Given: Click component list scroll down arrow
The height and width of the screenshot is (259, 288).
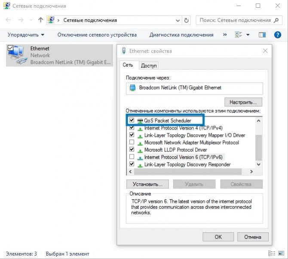Looking at the screenshot, I should point(259,164).
